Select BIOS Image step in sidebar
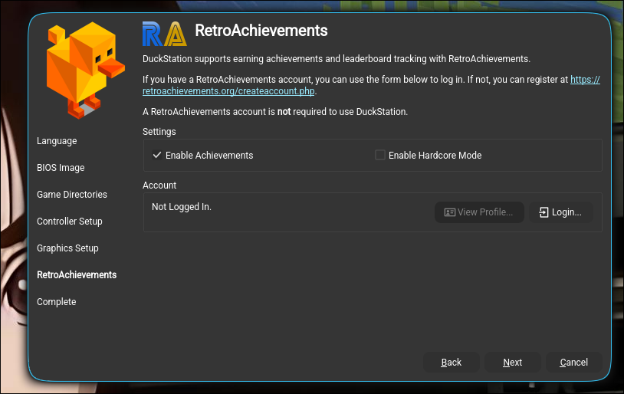The width and height of the screenshot is (624, 394). 61,168
